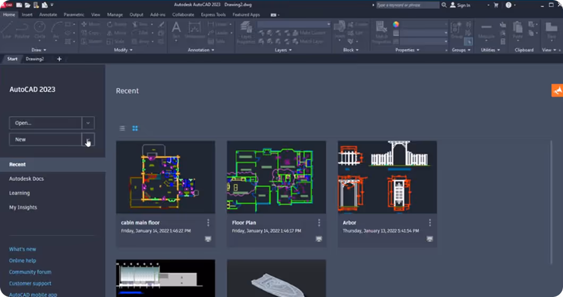Open options menu for Arbor card
563x297 pixels.
tap(430, 223)
